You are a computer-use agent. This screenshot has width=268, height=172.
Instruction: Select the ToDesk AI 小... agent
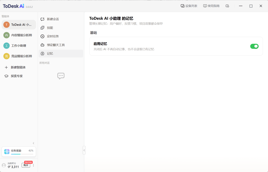click(x=19, y=25)
